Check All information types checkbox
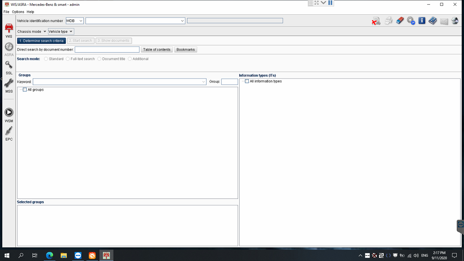464x261 pixels. 247,81
